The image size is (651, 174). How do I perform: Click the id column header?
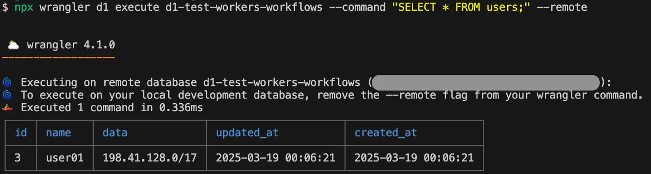coord(21,133)
